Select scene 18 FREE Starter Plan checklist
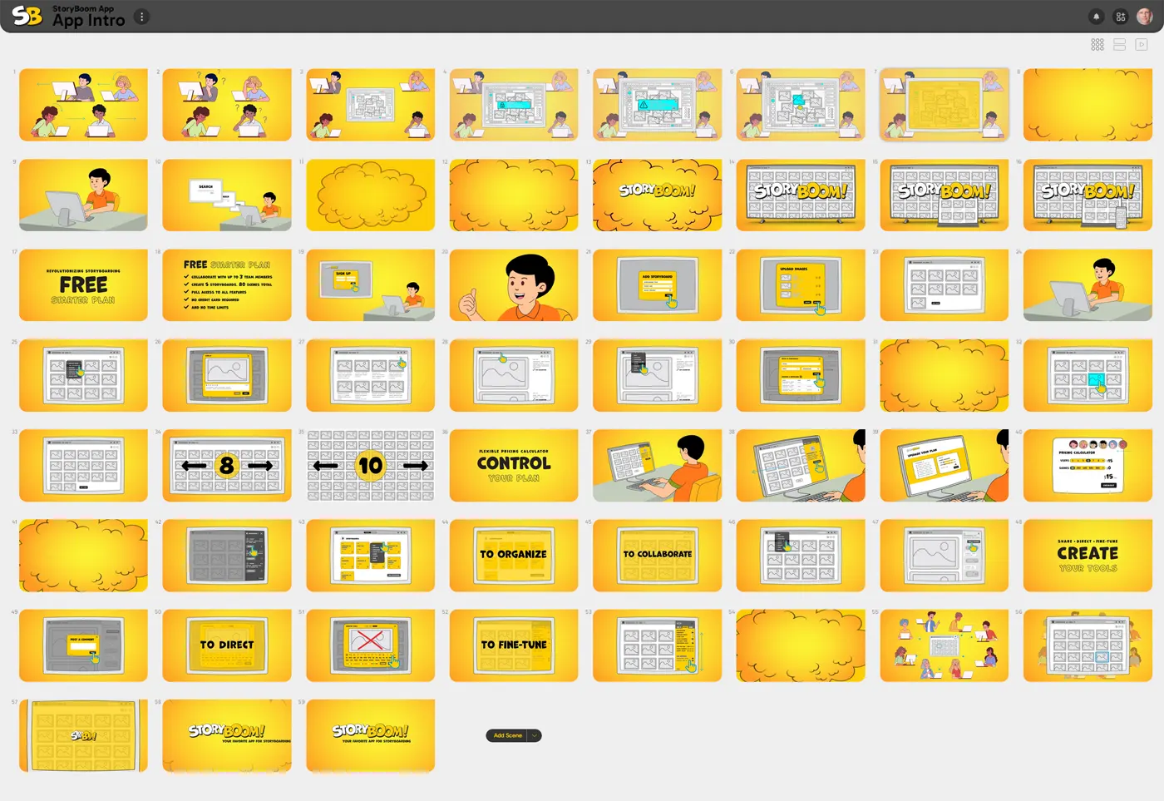 point(227,284)
